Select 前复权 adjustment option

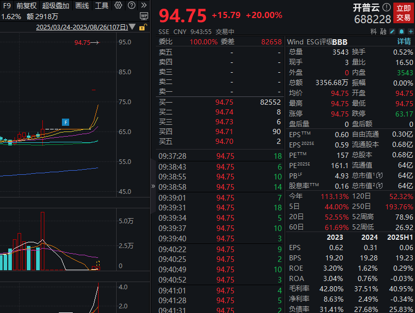click(x=26, y=5)
